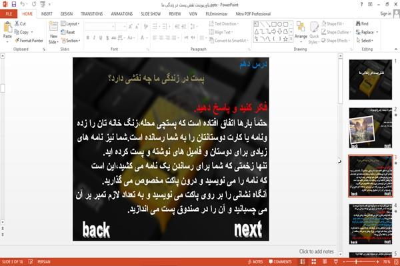
Task: Switch to Normal view in status bar
Action: [x=303, y=261]
